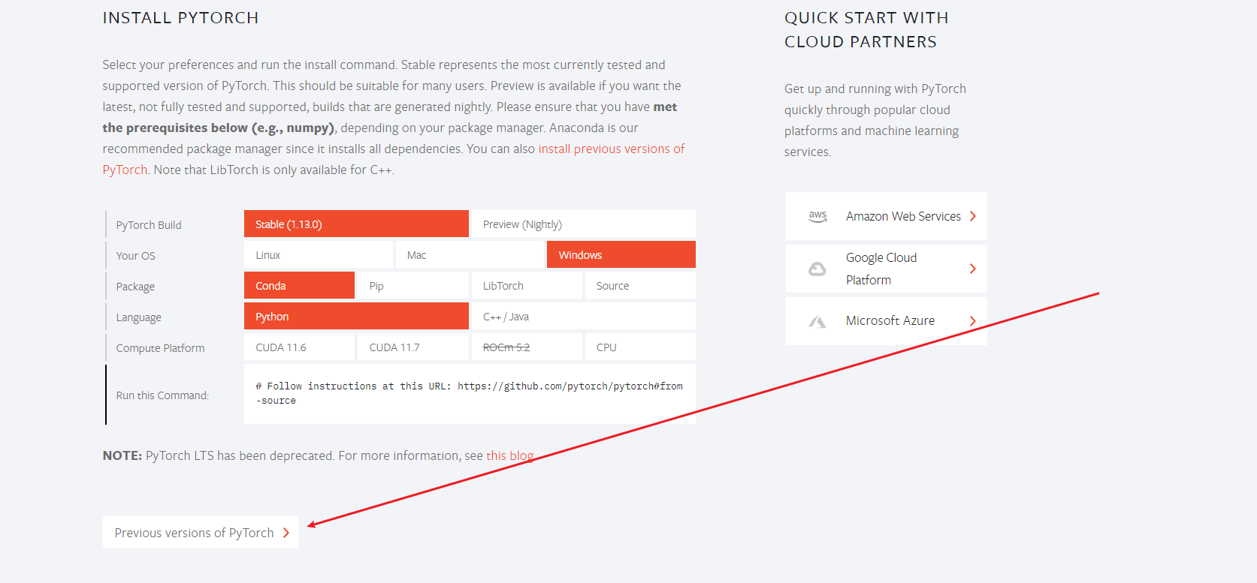Click the Amazon Web Services chevron arrow
Image resolution: width=1257 pixels, height=583 pixels.
click(x=972, y=216)
